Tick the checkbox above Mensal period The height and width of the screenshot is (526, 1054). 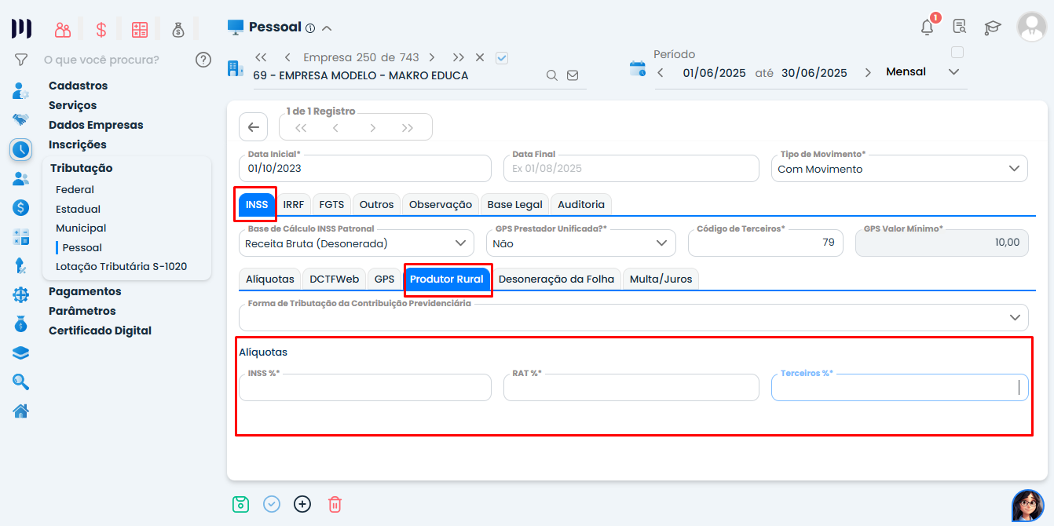(x=957, y=53)
